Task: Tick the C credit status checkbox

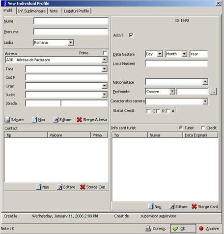Action: coord(148,111)
